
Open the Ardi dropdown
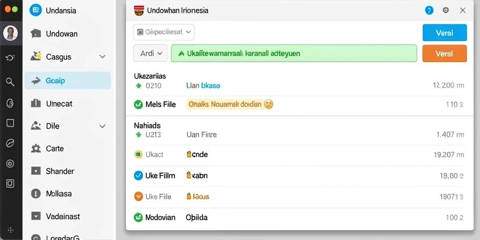pyautogui.click(x=150, y=53)
